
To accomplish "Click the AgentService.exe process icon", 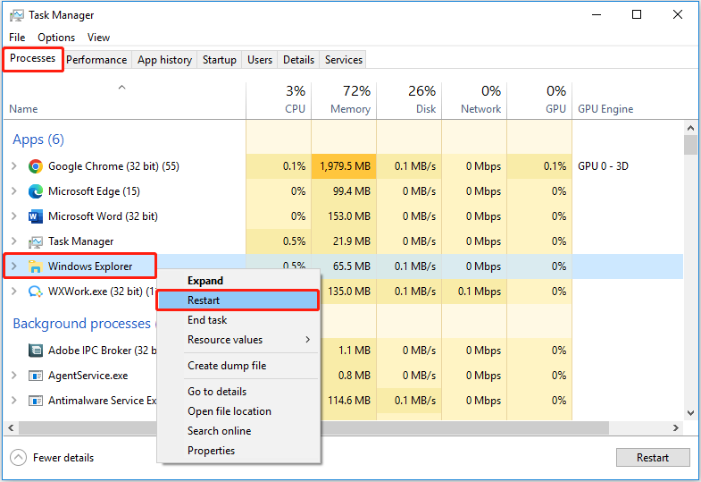I will [x=36, y=376].
